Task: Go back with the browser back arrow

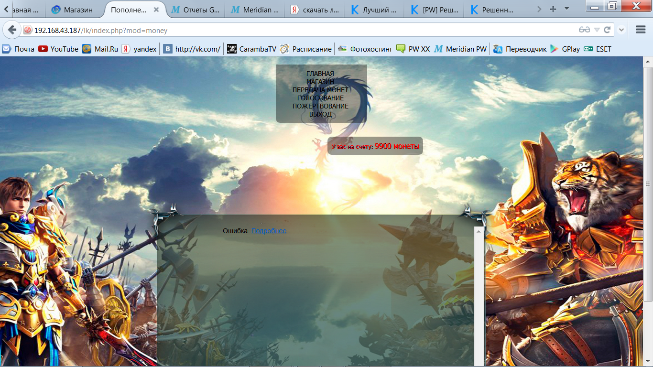Action: pyautogui.click(x=11, y=30)
